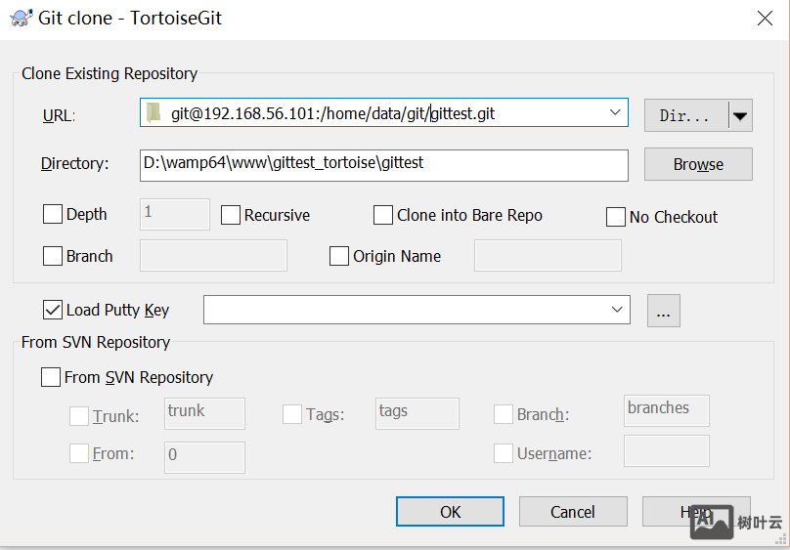Click Browse to choose directory
This screenshot has width=790, height=550.
(697, 164)
